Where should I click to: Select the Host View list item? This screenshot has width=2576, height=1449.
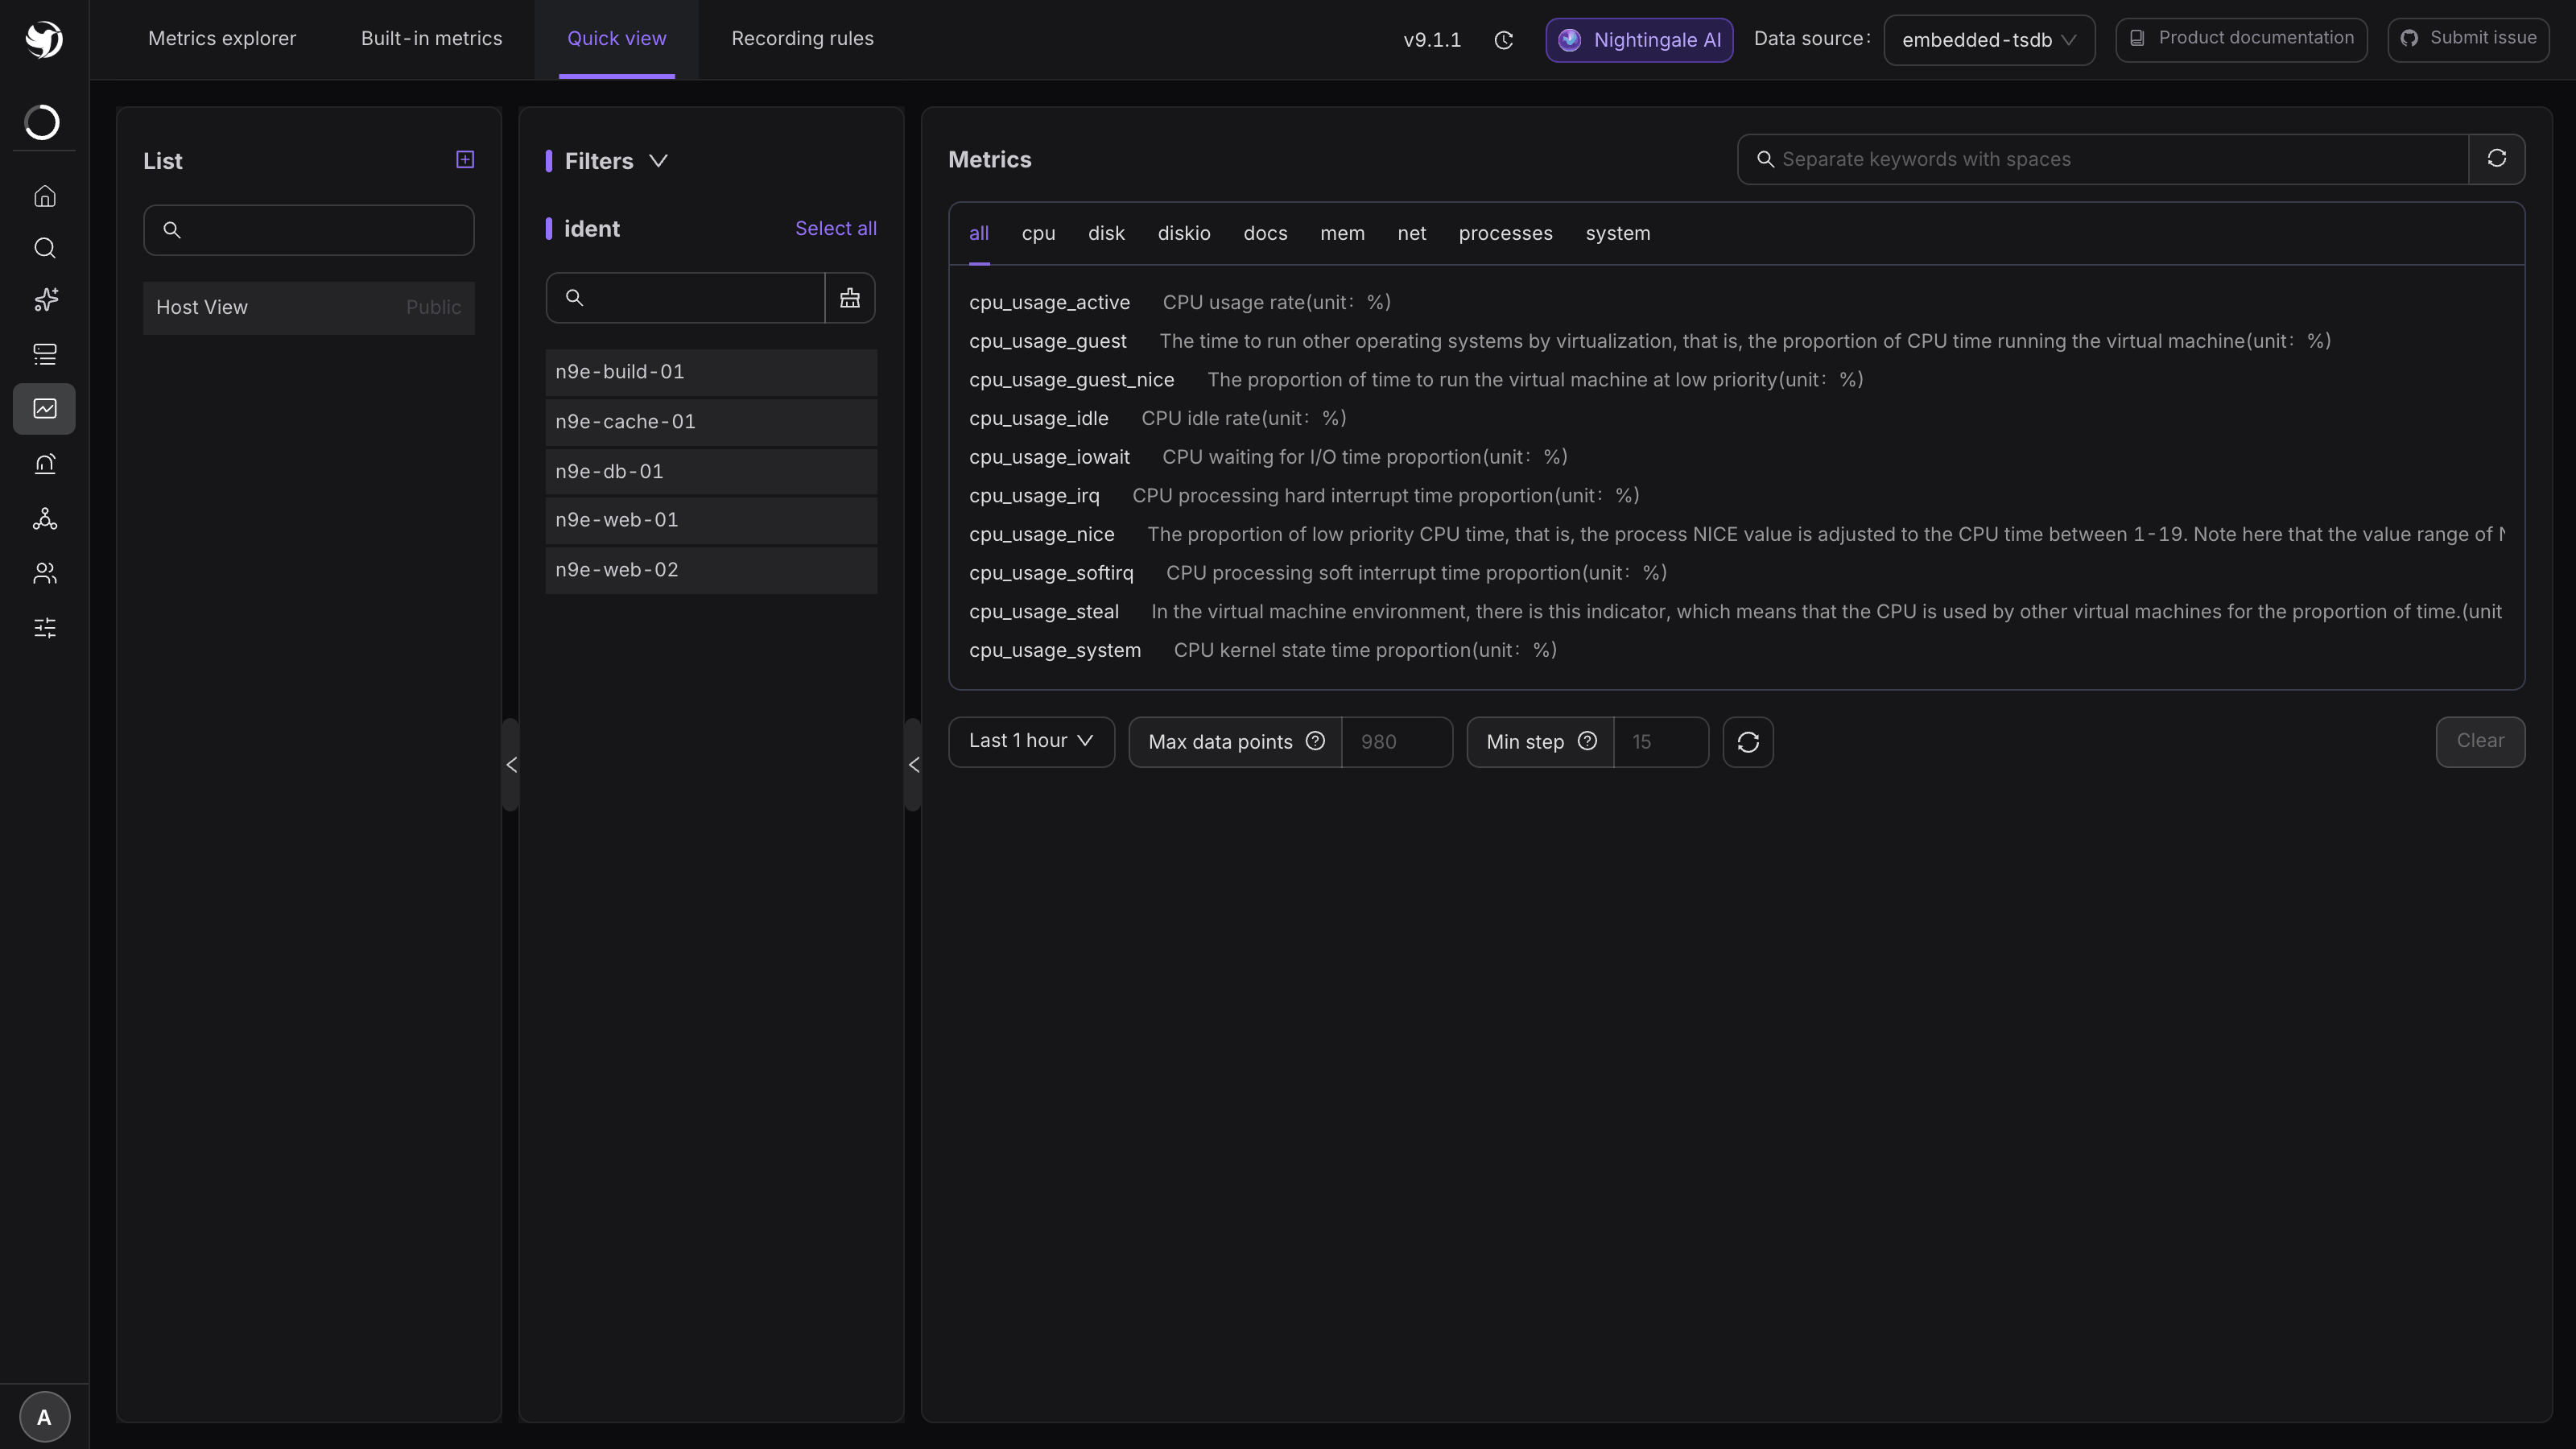[308, 307]
